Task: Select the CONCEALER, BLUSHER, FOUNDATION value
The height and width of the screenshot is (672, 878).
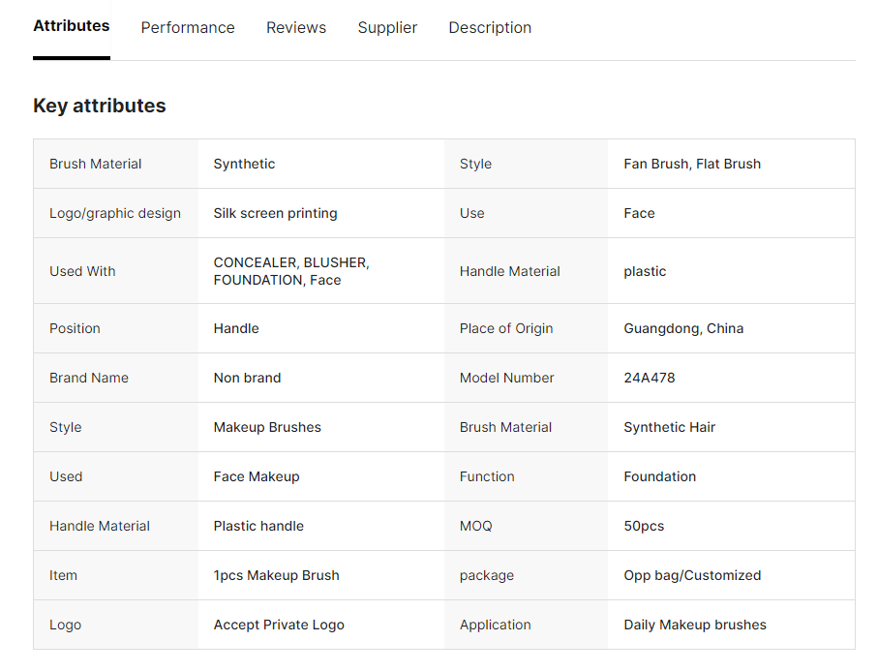Action: pos(290,271)
